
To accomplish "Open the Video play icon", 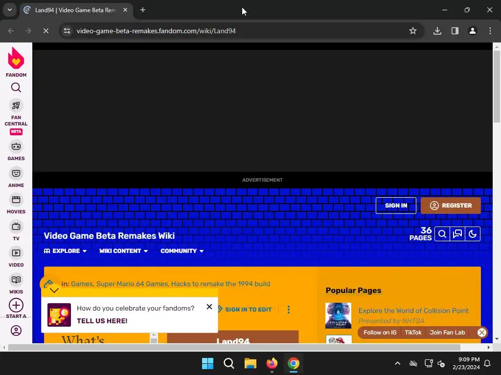I will tap(16, 253).
